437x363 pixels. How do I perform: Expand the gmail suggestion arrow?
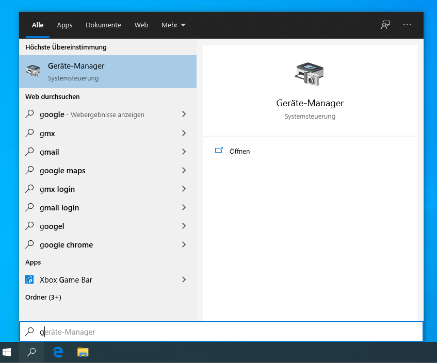coord(184,152)
